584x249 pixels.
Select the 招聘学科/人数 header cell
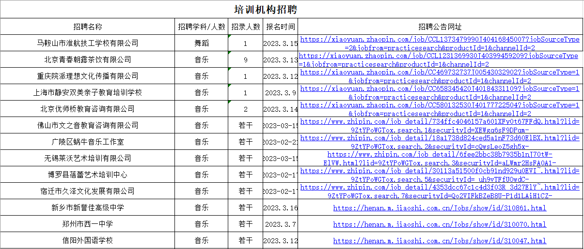click(202, 27)
